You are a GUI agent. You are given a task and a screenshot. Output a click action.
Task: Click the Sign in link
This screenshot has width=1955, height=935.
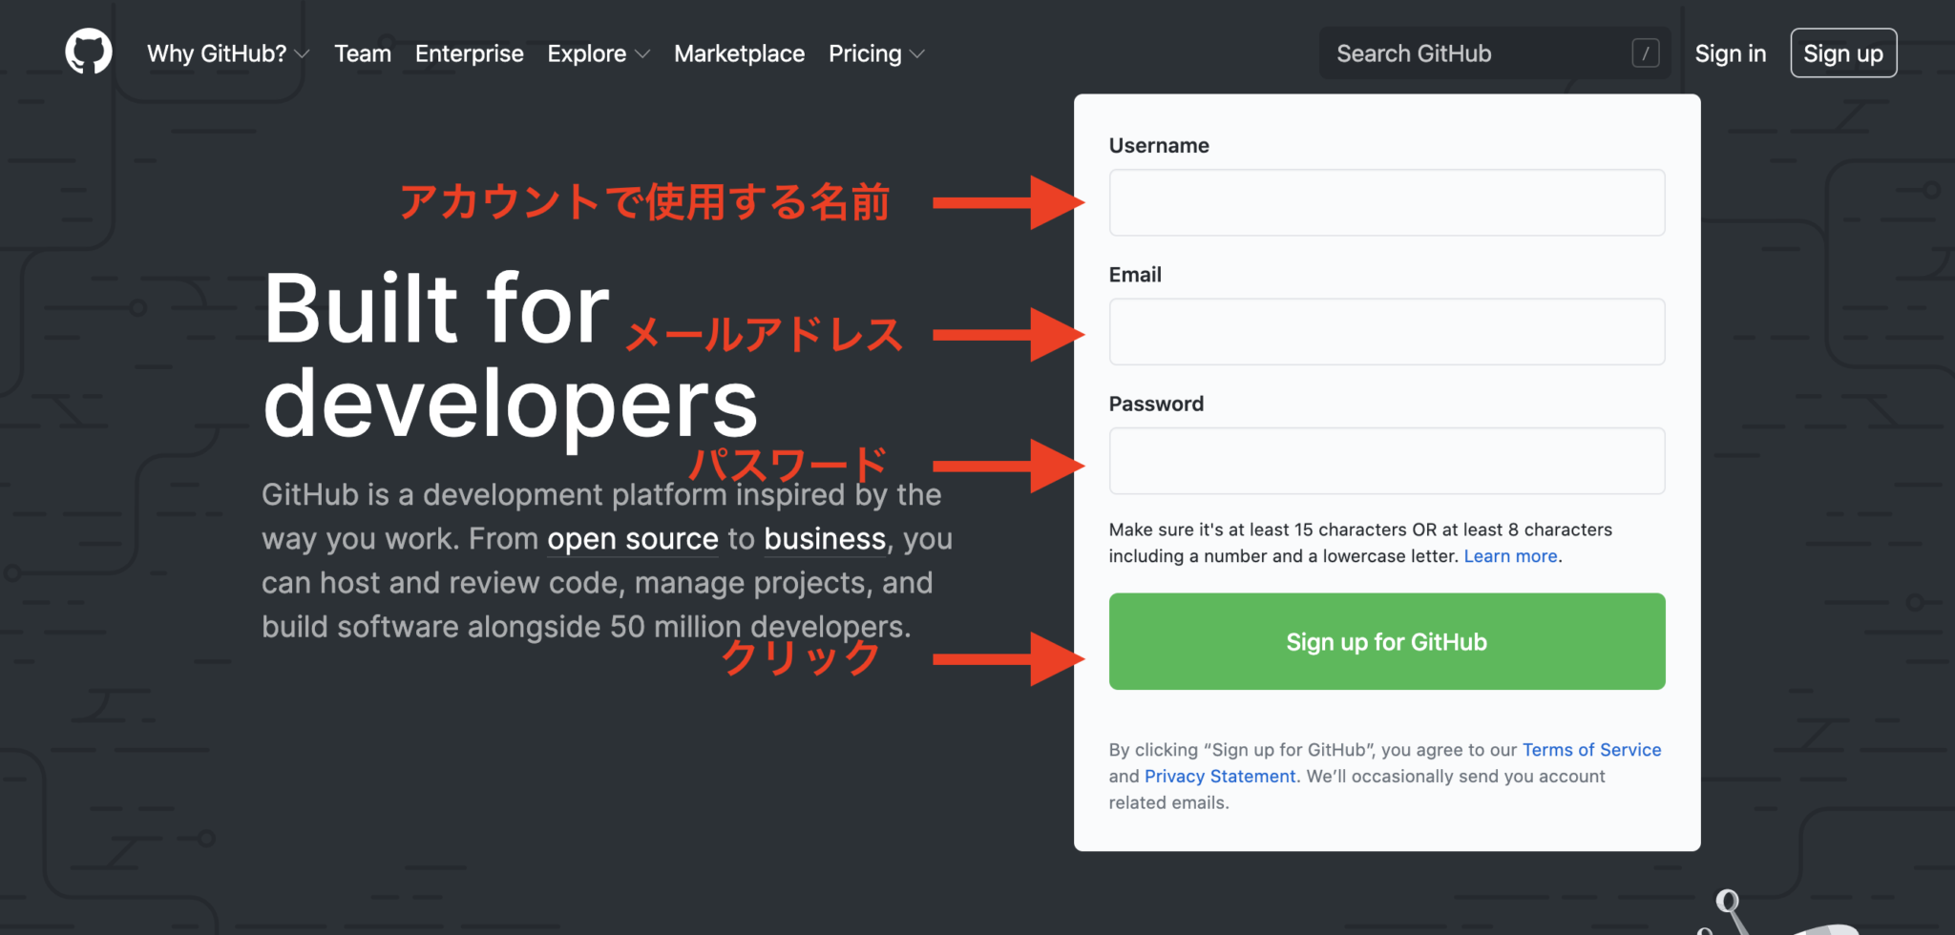click(x=1730, y=53)
